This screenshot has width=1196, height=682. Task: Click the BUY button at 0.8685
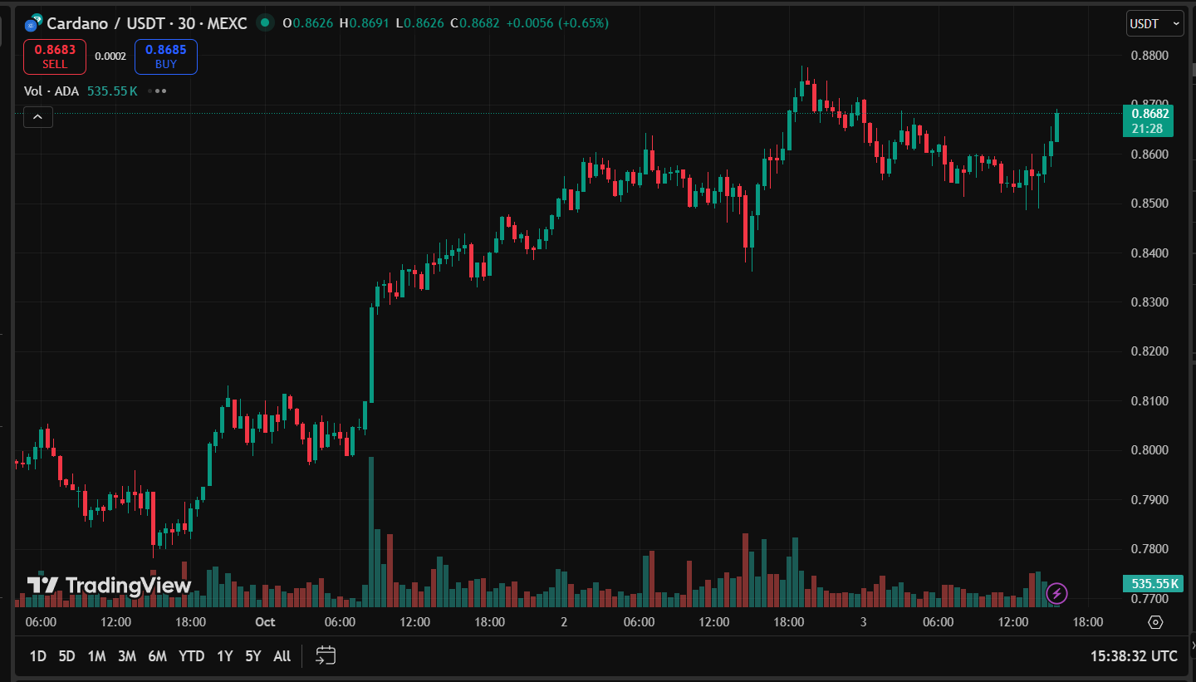point(166,56)
